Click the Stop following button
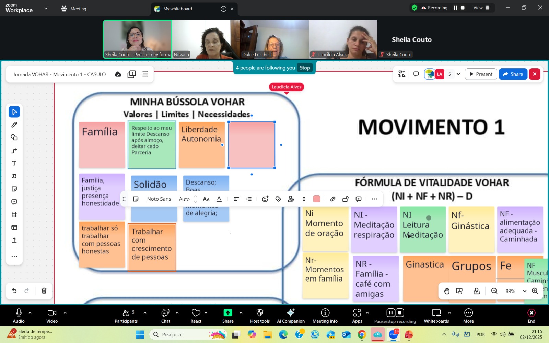 (x=304, y=68)
